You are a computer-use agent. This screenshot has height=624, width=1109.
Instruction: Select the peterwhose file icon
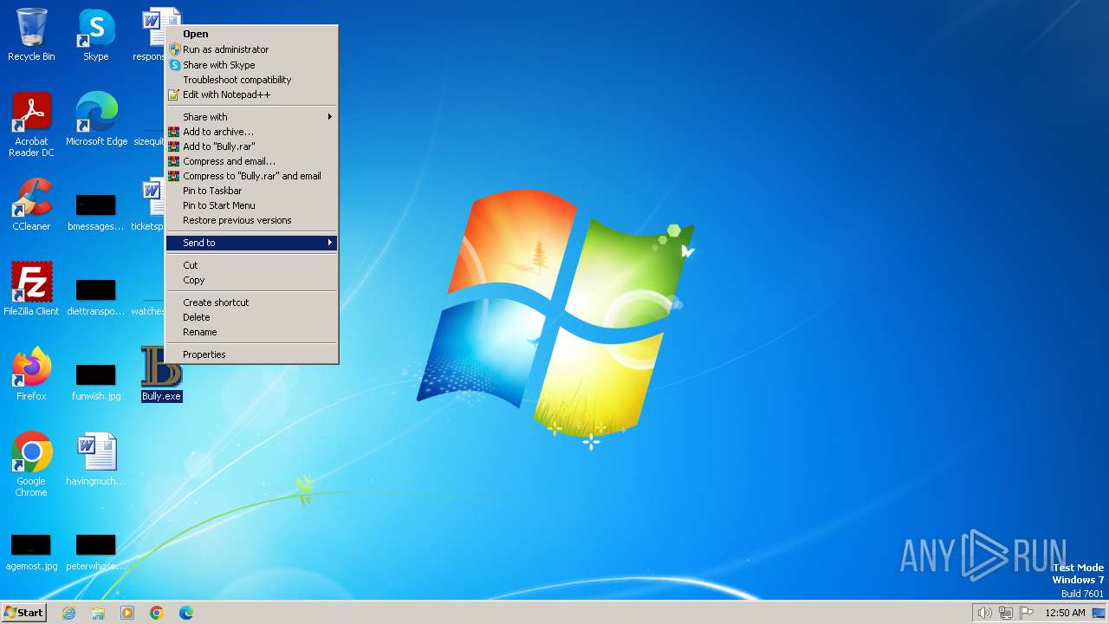pyautogui.click(x=96, y=552)
